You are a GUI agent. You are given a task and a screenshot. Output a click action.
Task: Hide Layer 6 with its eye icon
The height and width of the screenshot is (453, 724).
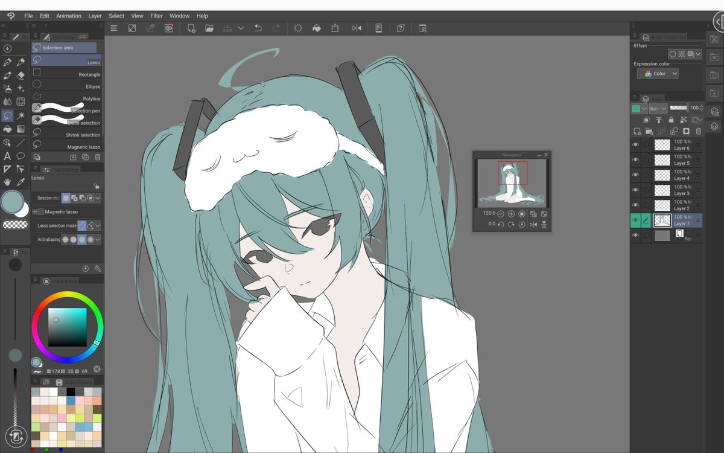(x=635, y=145)
